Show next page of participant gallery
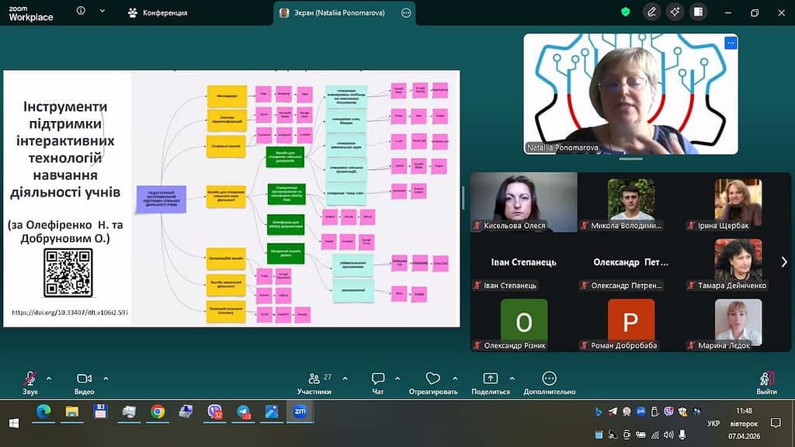The width and height of the screenshot is (795, 447). pos(783,262)
